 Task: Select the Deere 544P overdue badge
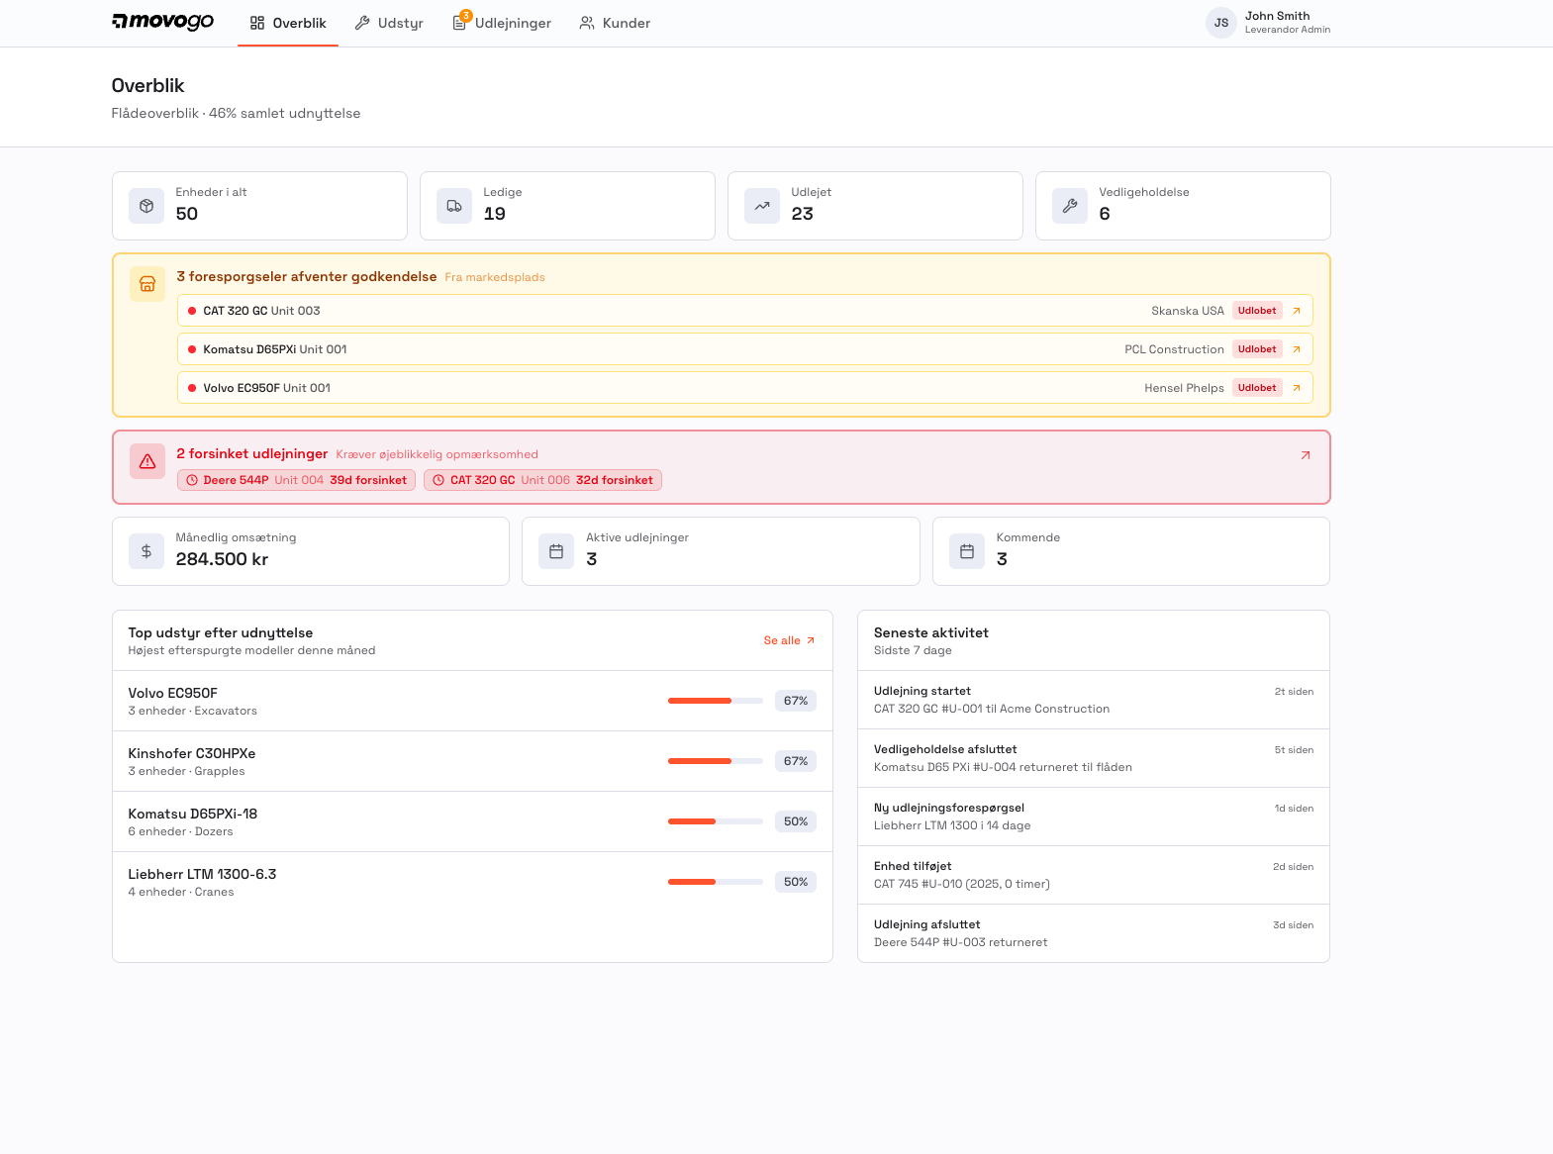[296, 480]
